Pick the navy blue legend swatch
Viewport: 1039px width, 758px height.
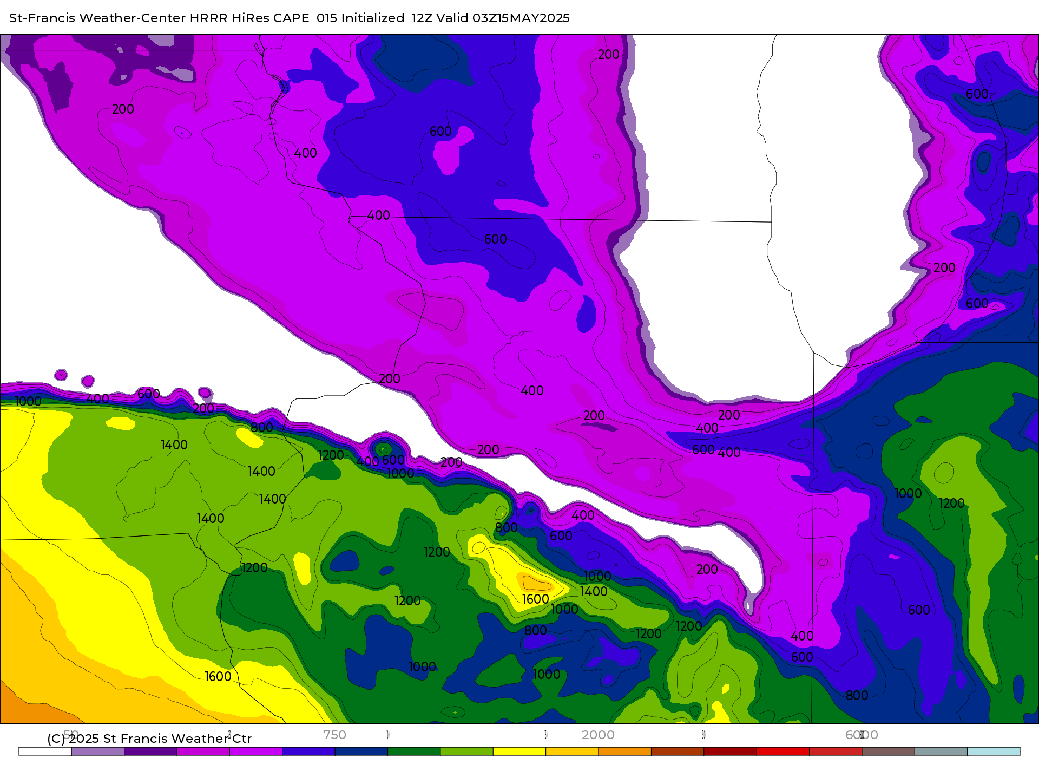[361, 752]
